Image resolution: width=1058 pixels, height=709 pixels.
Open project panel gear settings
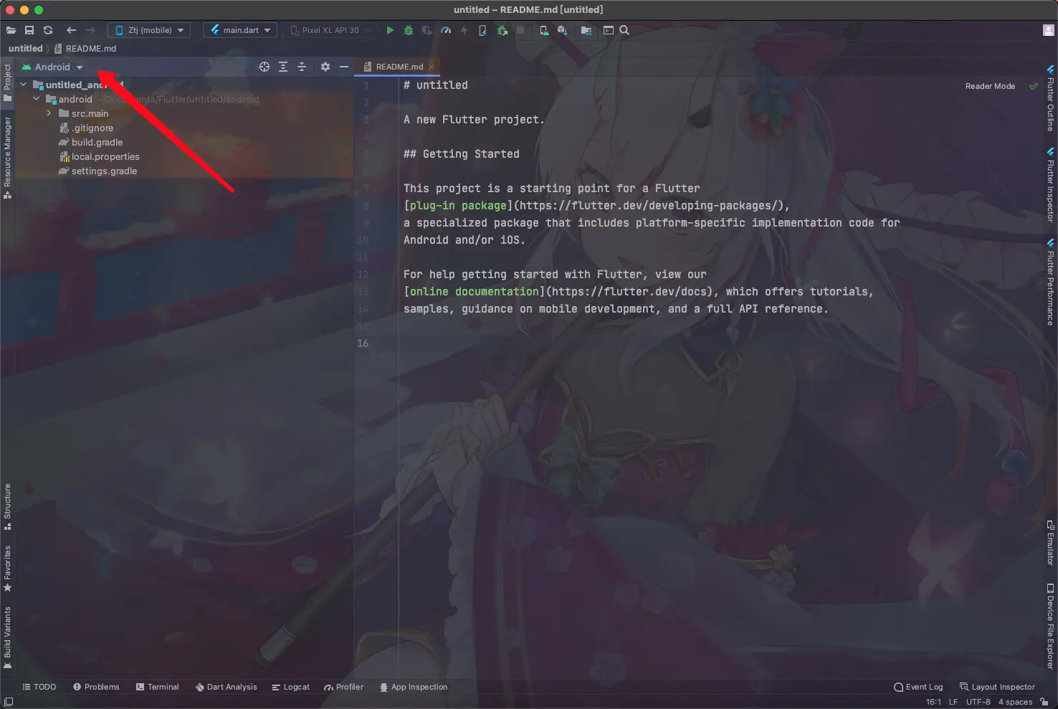pos(325,67)
